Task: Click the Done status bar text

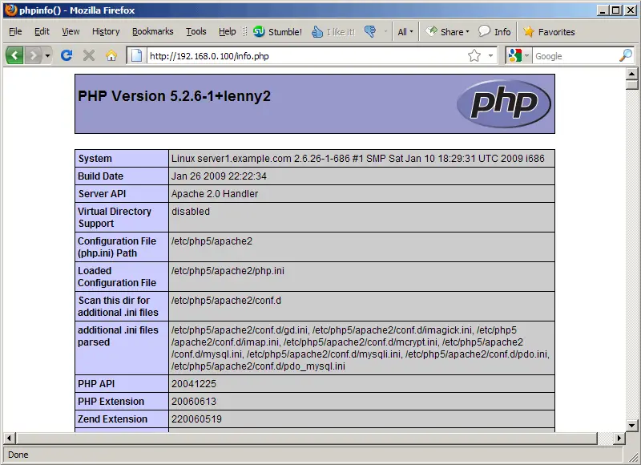Action: [x=18, y=455]
